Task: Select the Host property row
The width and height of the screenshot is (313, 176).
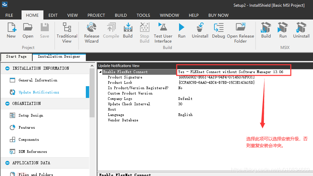Action: (205, 109)
